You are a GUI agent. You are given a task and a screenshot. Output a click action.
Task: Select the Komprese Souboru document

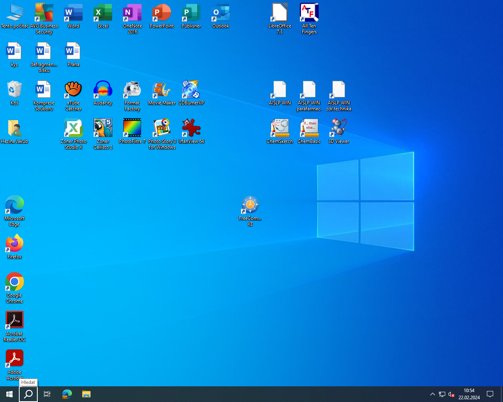click(x=44, y=96)
